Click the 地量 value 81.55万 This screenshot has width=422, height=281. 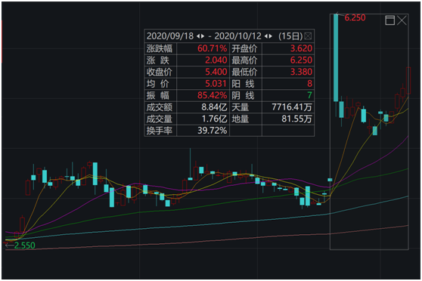296,119
